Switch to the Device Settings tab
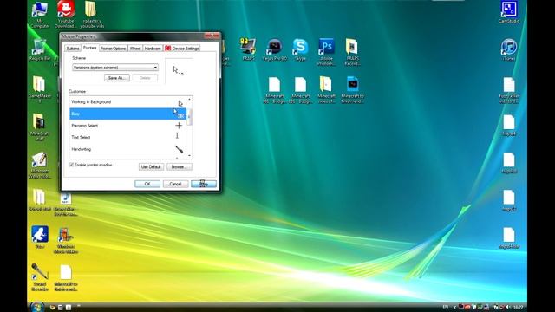This screenshot has height=312, width=555. pyautogui.click(x=182, y=49)
